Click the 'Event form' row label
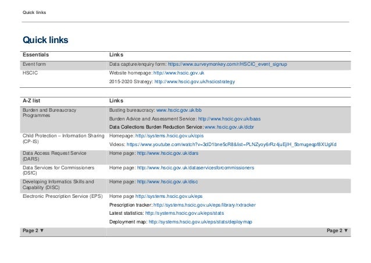 (x=34, y=64)
